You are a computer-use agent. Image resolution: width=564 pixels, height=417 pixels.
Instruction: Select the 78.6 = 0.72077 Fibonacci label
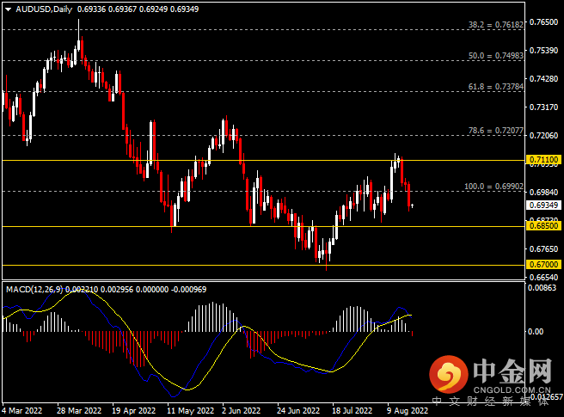point(496,131)
